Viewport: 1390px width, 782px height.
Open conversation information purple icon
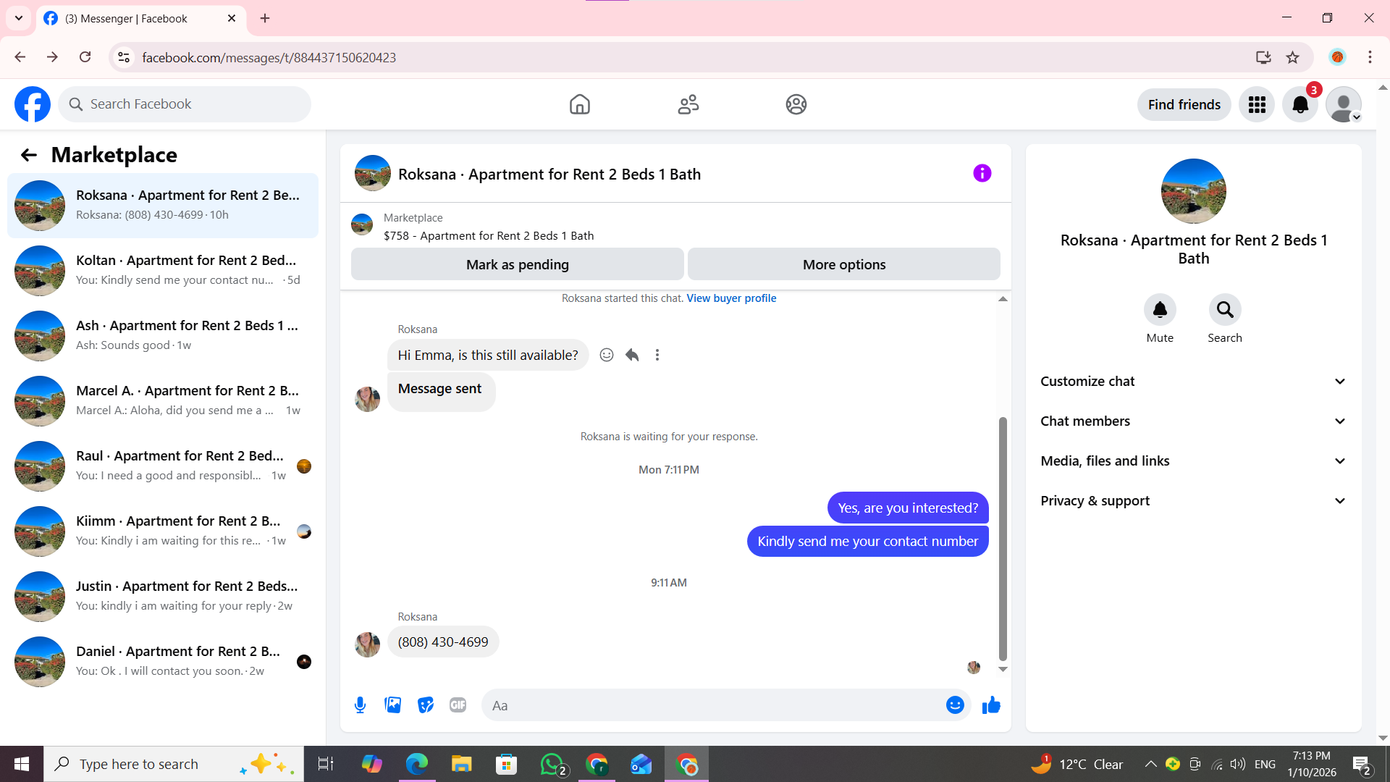pyautogui.click(x=982, y=173)
